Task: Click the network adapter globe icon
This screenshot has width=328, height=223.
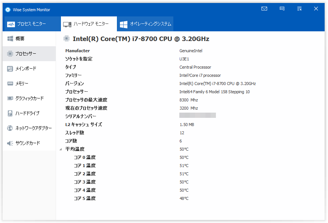Action: (x=10, y=128)
